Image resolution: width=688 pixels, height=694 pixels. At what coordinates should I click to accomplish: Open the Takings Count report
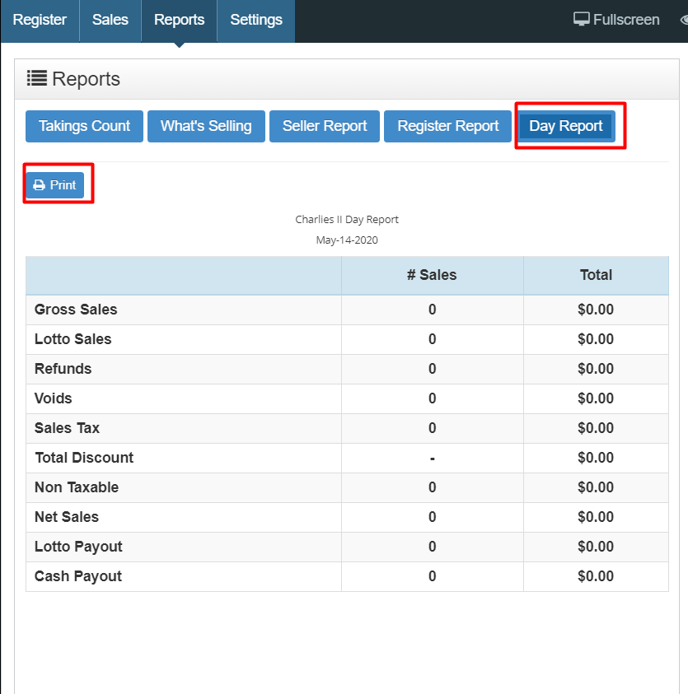click(x=84, y=126)
